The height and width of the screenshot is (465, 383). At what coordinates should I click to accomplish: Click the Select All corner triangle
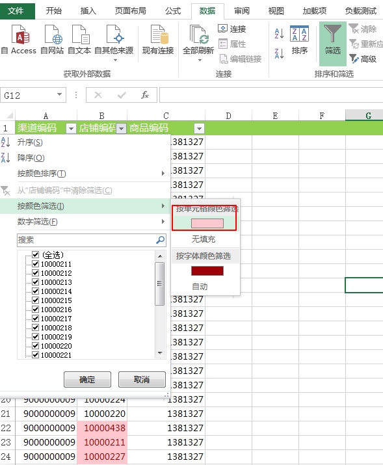(x=10, y=115)
